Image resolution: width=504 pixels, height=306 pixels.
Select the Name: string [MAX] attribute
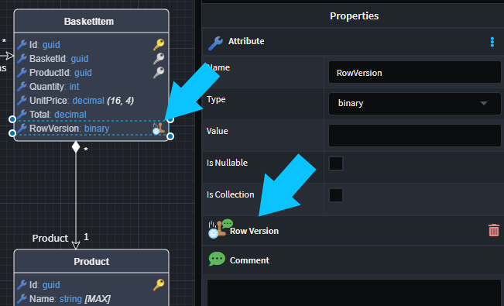(70, 299)
